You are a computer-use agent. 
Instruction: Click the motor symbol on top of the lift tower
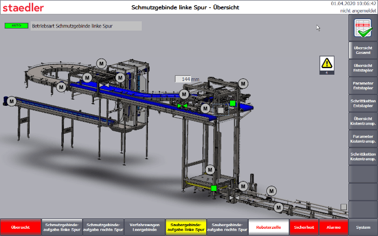[x=242, y=83]
